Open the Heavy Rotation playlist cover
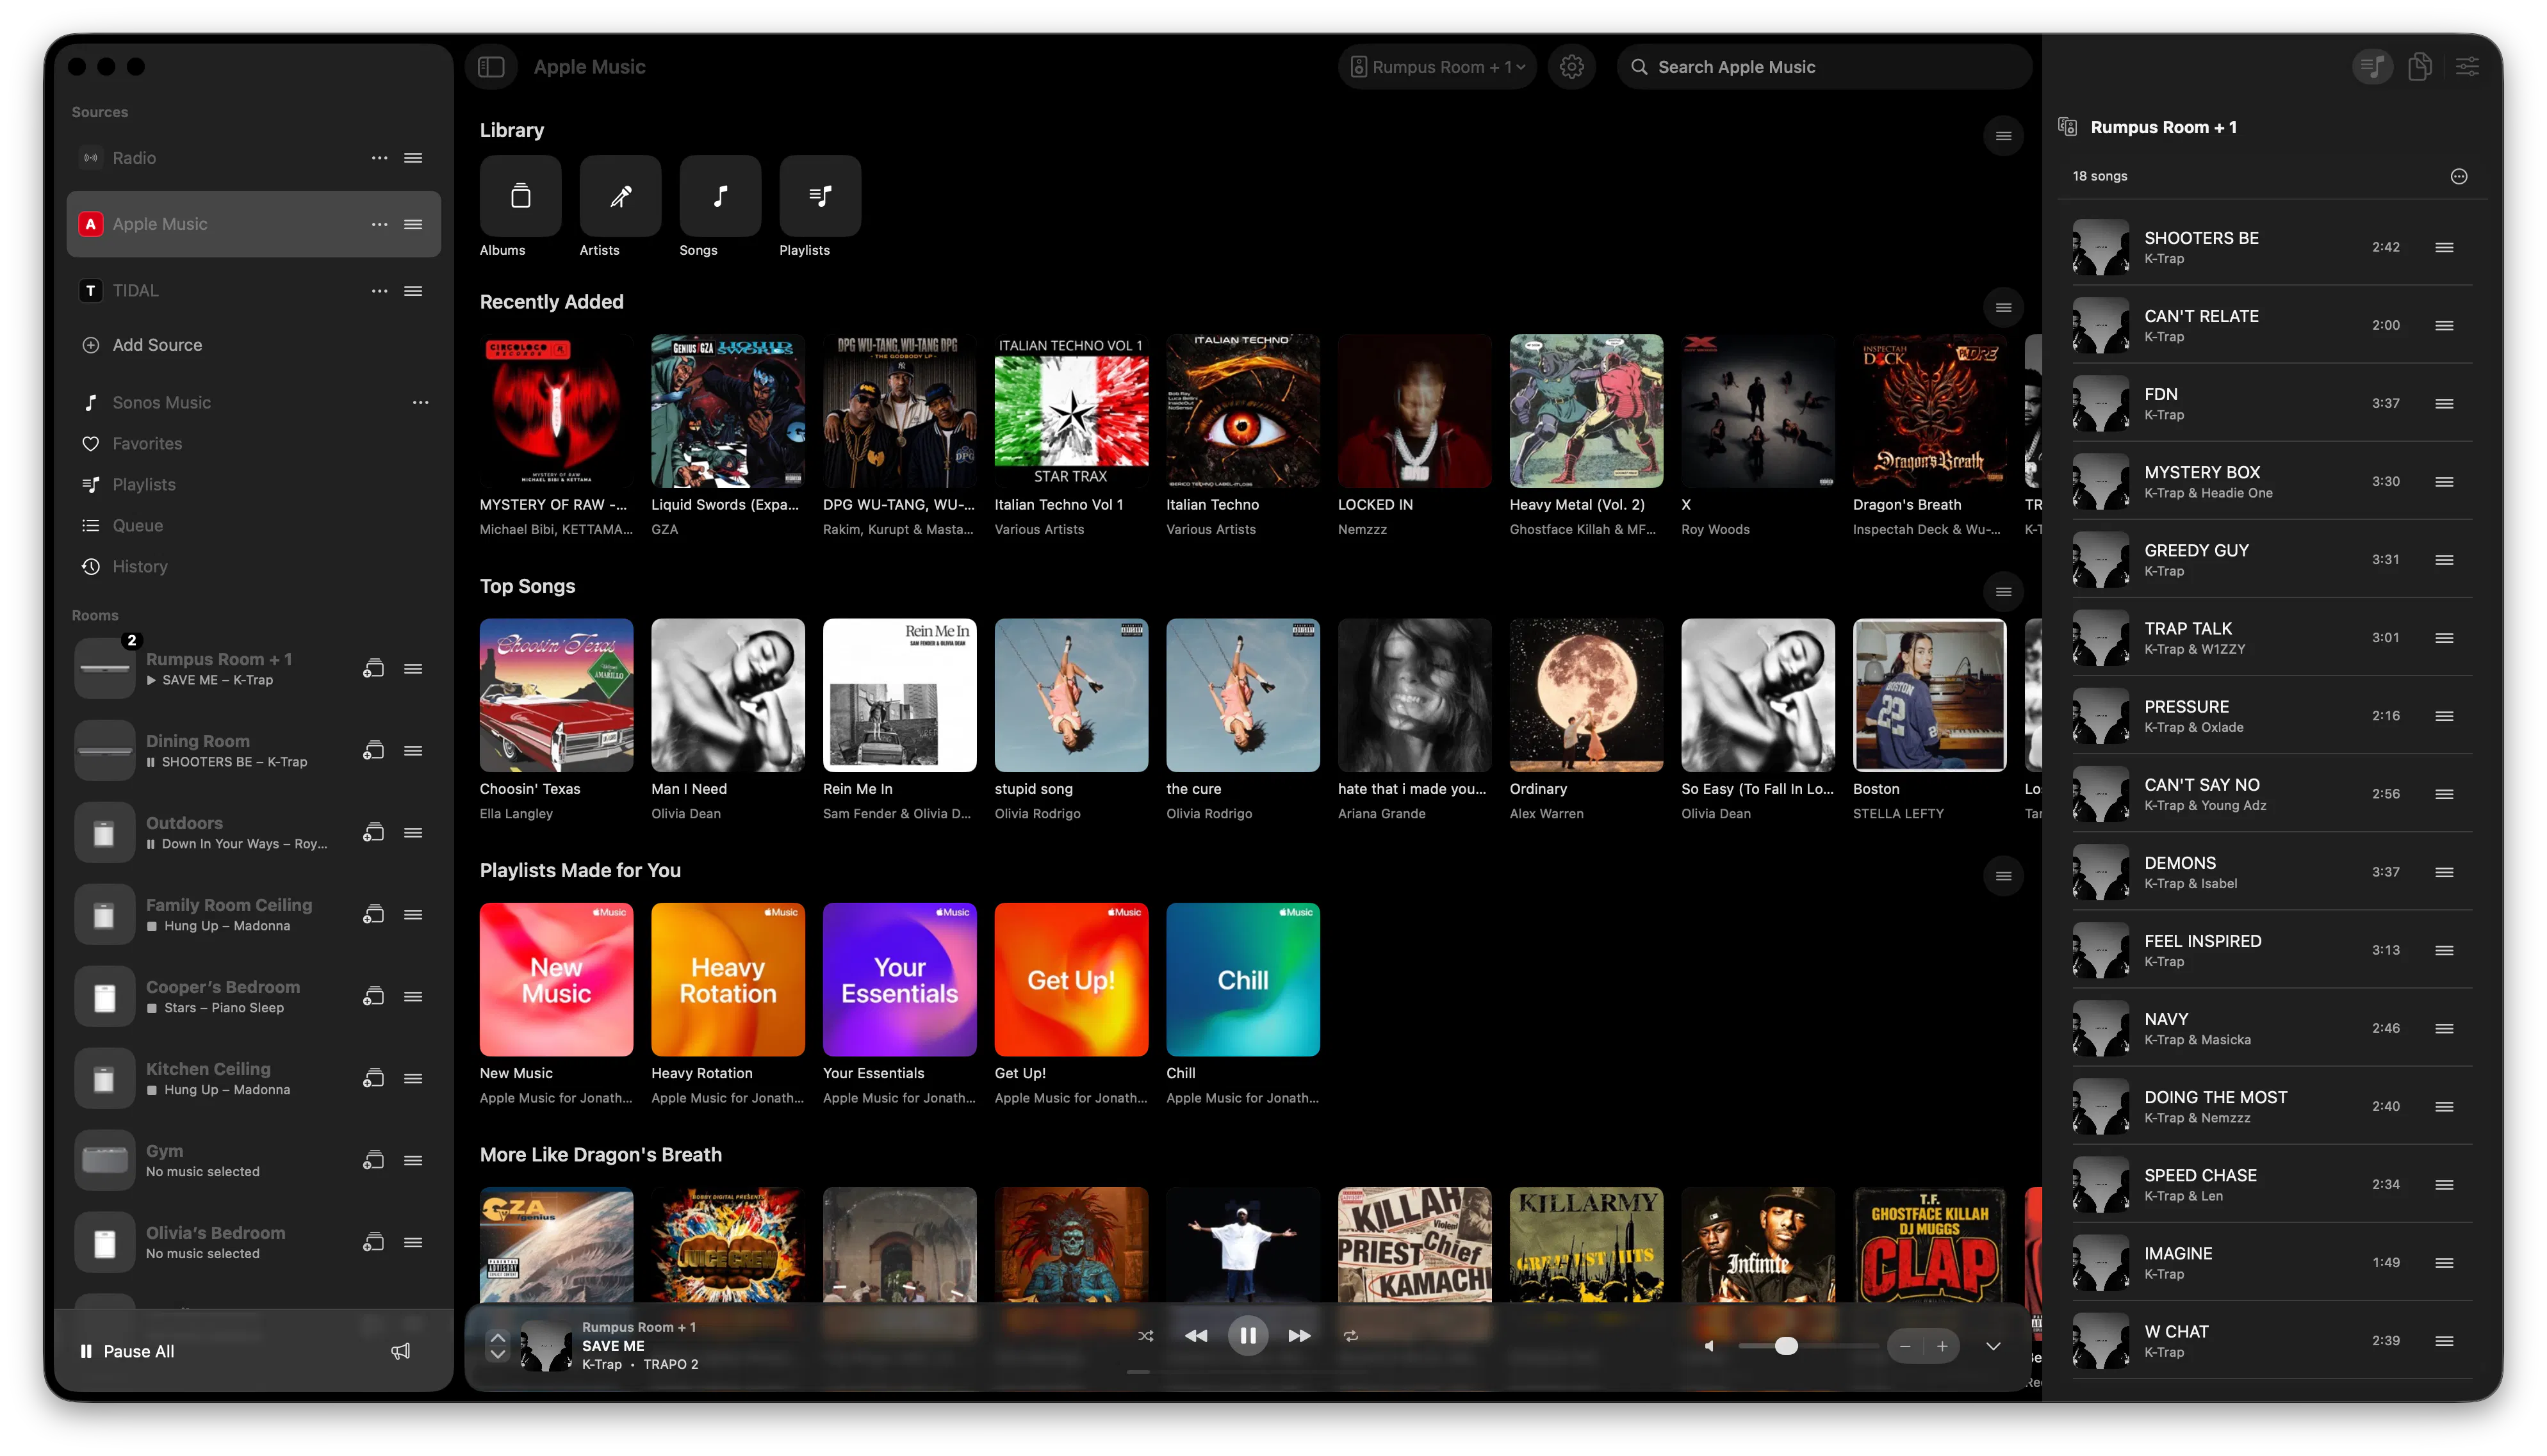This screenshot has width=2547, height=1456. click(x=727, y=980)
